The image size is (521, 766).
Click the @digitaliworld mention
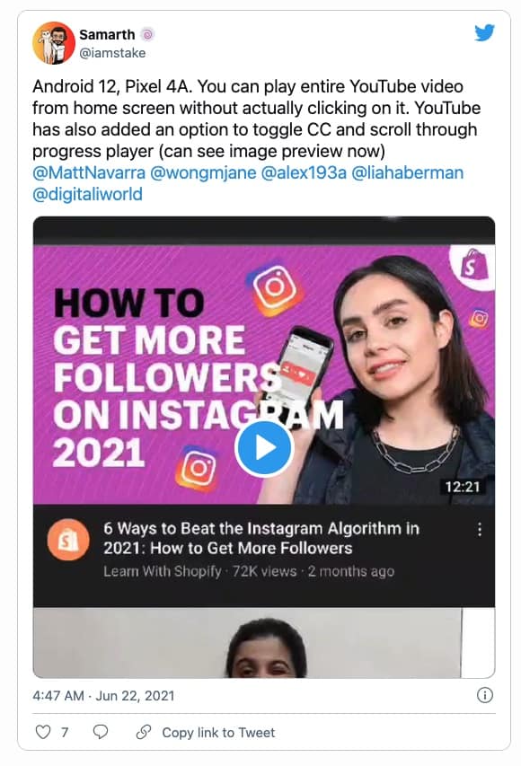click(x=90, y=193)
